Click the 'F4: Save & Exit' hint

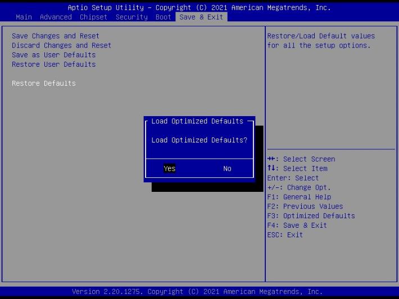(297, 226)
